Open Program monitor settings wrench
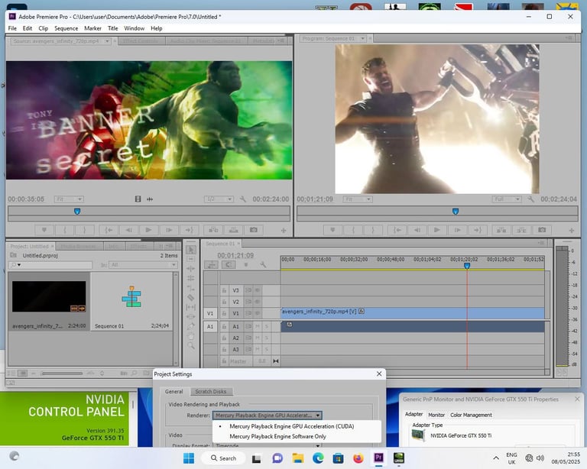Viewport: 587px width, 469px height. (531, 199)
